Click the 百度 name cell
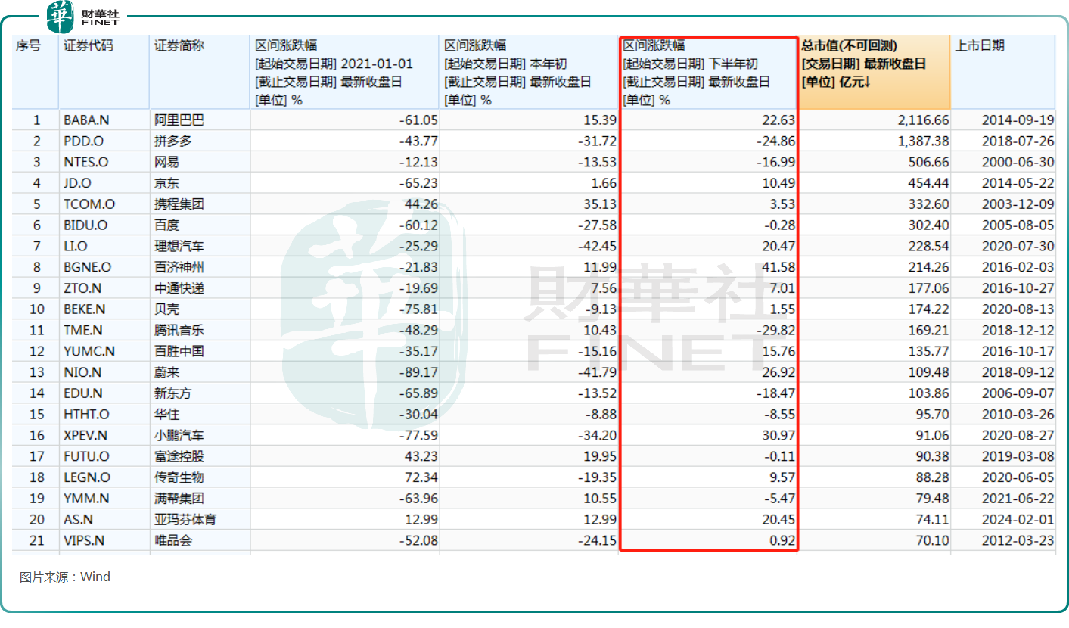 tap(200, 225)
